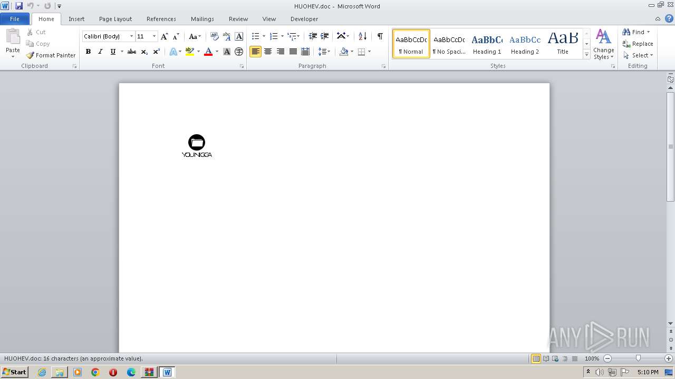Screen dimensions: 675x379
Task: Click the Microsoft Word Help icon
Action: (x=669, y=18)
